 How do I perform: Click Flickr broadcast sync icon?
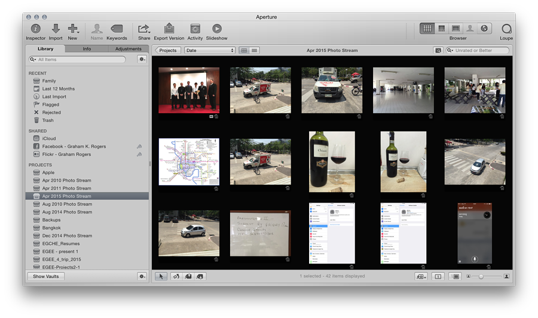point(139,154)
